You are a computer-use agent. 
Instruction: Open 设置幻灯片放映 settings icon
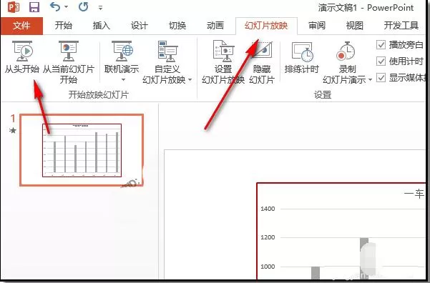223,51
